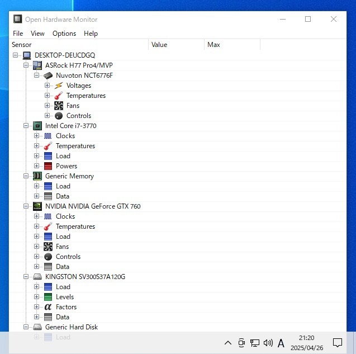Viewport: 356px width, 354px height.
Task: Click the Value column header
Action: pyautogui.click(x=177, y=45)
